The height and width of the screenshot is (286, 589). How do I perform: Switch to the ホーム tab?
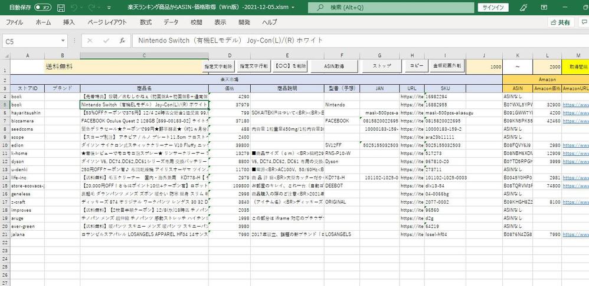(44, 22)
